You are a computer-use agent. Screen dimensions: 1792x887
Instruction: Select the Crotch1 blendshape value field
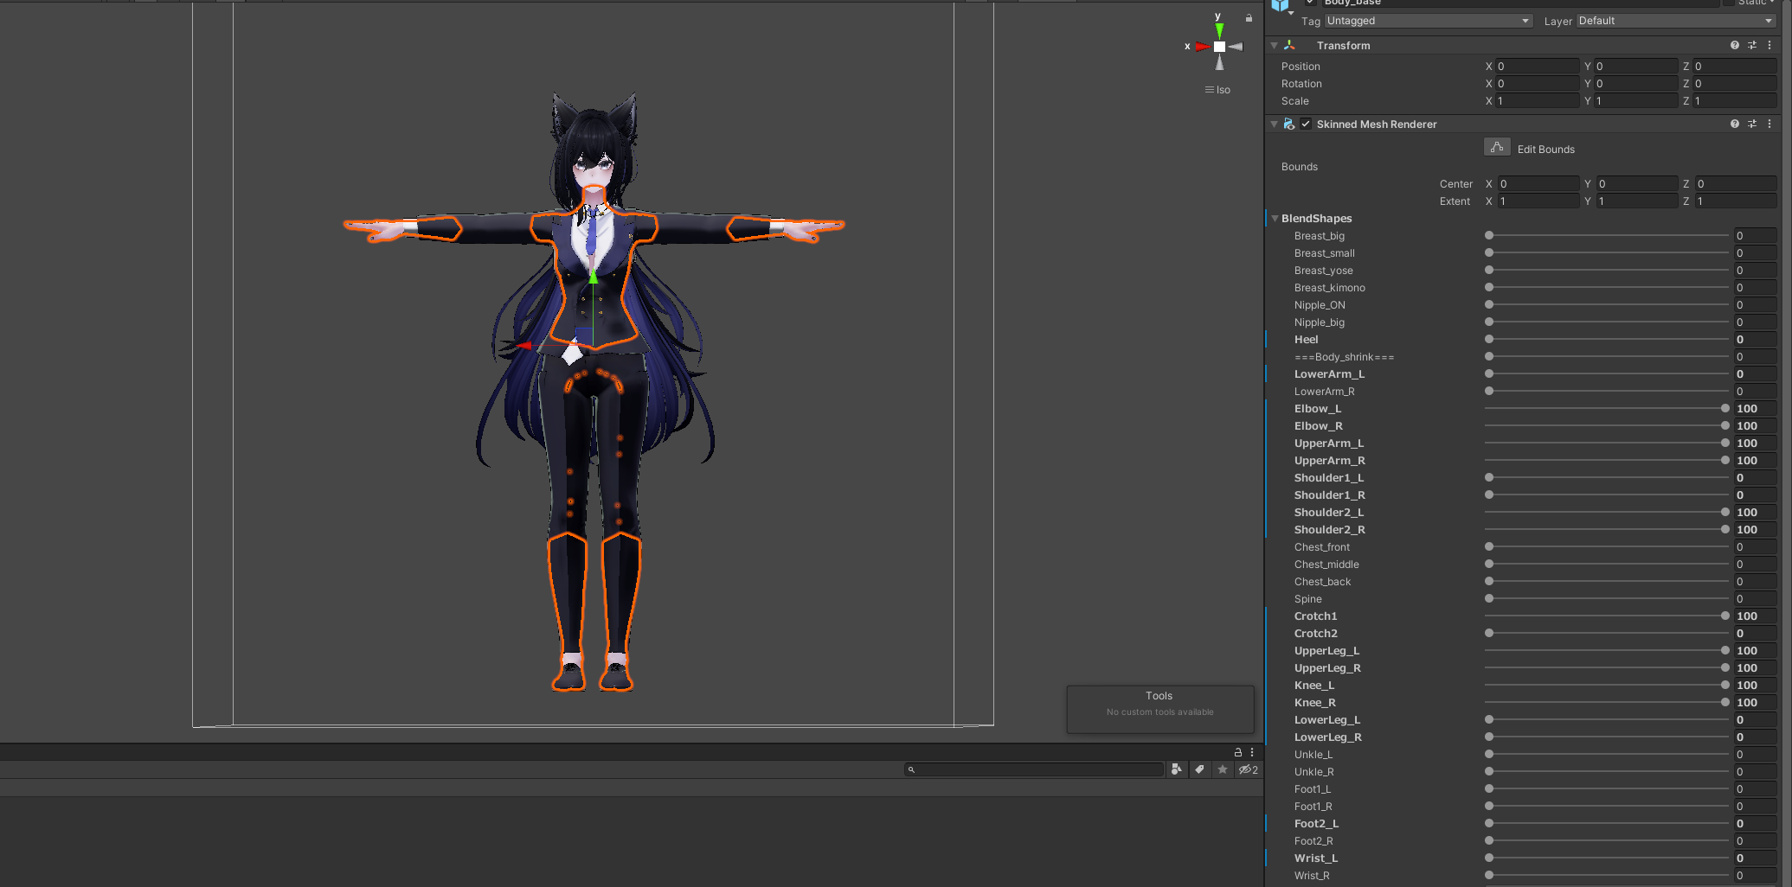pos(1755,616)
